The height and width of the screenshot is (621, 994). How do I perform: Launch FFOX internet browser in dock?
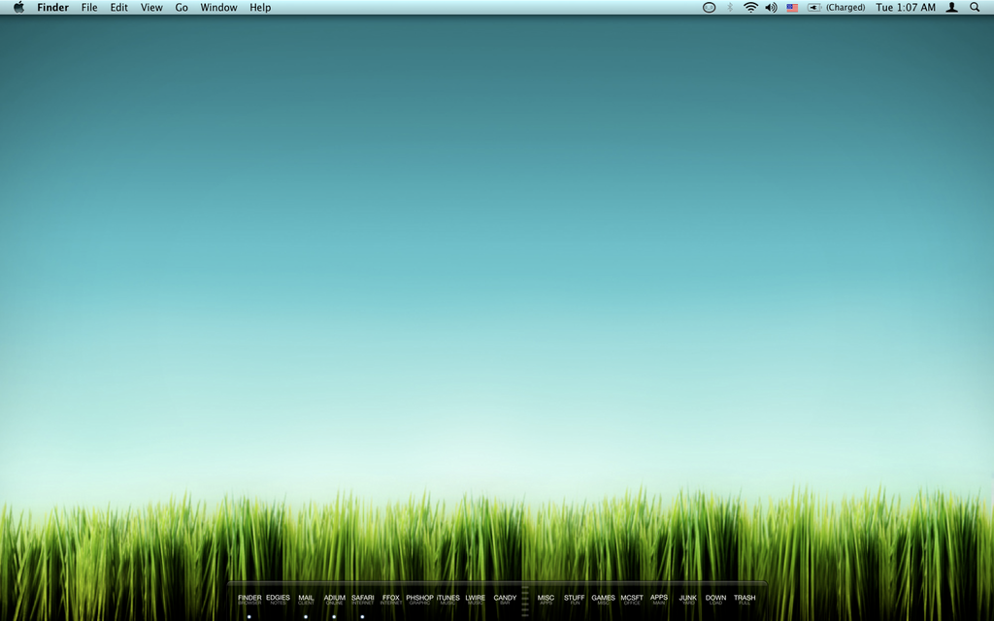[x=391, y=600]
